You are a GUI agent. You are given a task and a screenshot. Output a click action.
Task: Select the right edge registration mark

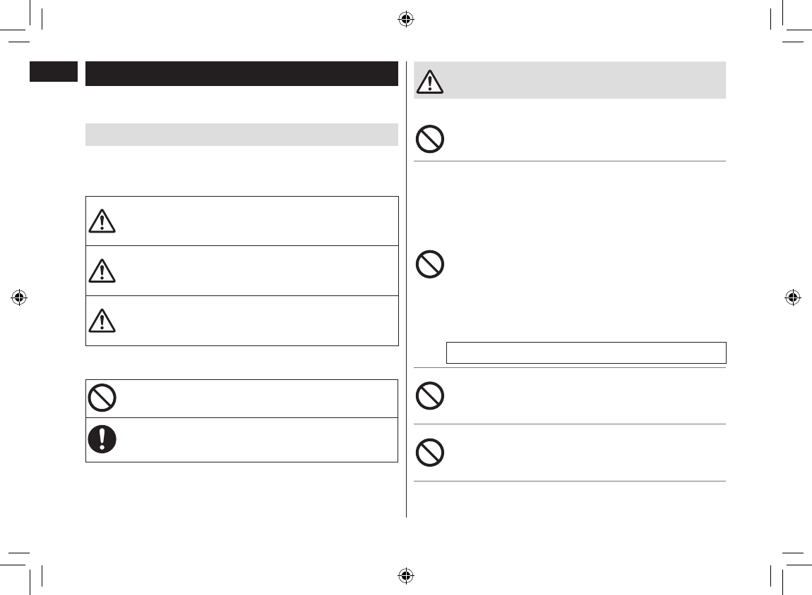[x=792, y=297]
